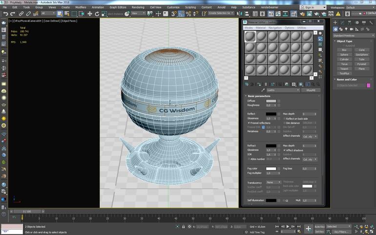This screenshot has height=235, width=376.
Task: Click the Align tool icon
Action: 247,14
